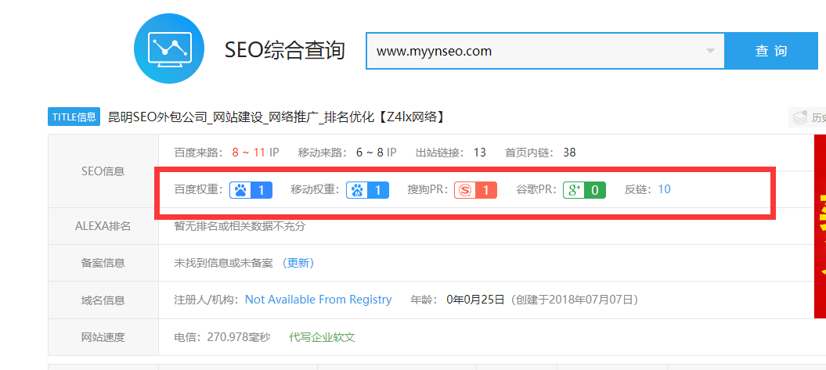Click the 移动权重 paw badge
This screenshot has height=370, width=826.
tap(367, 190)
